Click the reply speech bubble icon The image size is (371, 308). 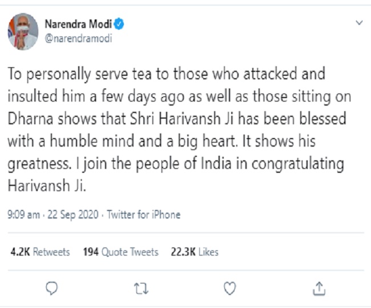coord(52,289)
